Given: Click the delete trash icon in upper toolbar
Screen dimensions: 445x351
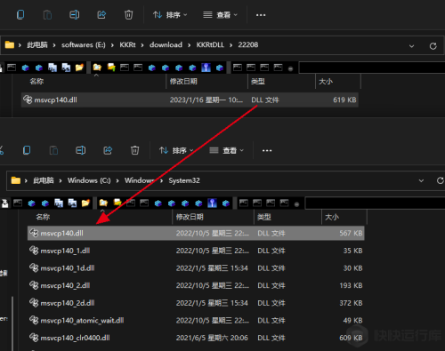Looking at the screenshot, I should point(128,14).
